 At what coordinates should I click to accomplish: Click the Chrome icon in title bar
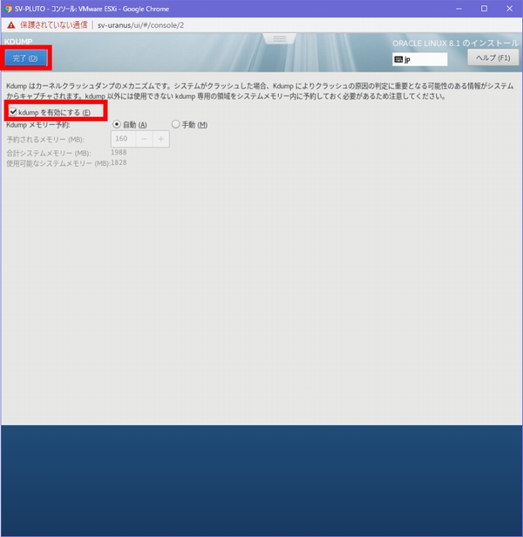coord(7,9)
